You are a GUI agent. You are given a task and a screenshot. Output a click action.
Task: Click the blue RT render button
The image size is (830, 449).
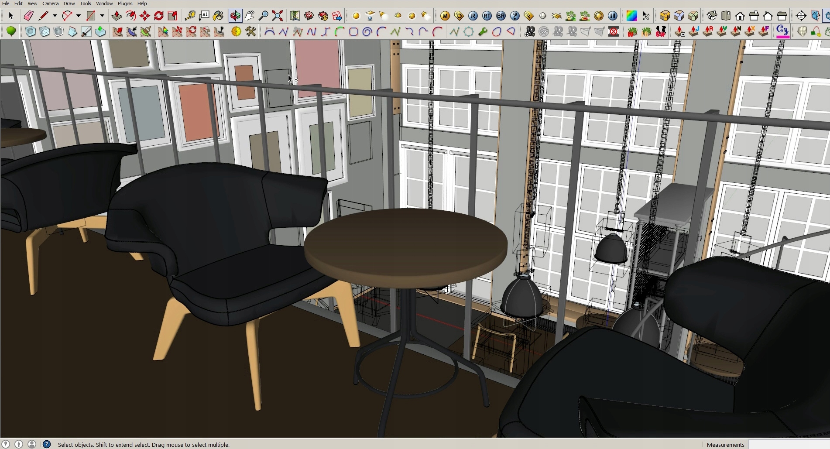487,16
